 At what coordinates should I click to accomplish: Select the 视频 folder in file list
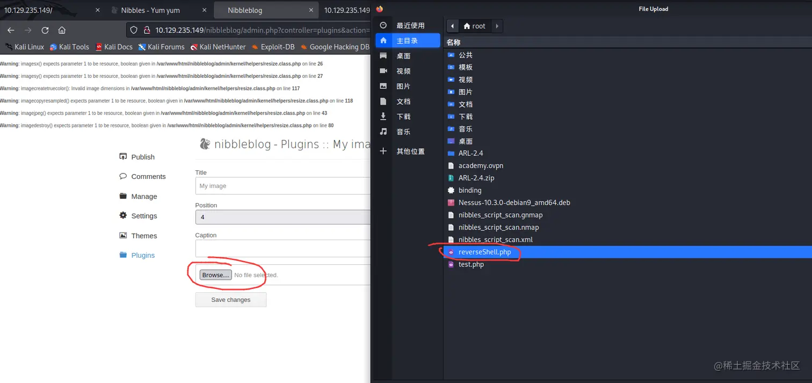(628, 80)
